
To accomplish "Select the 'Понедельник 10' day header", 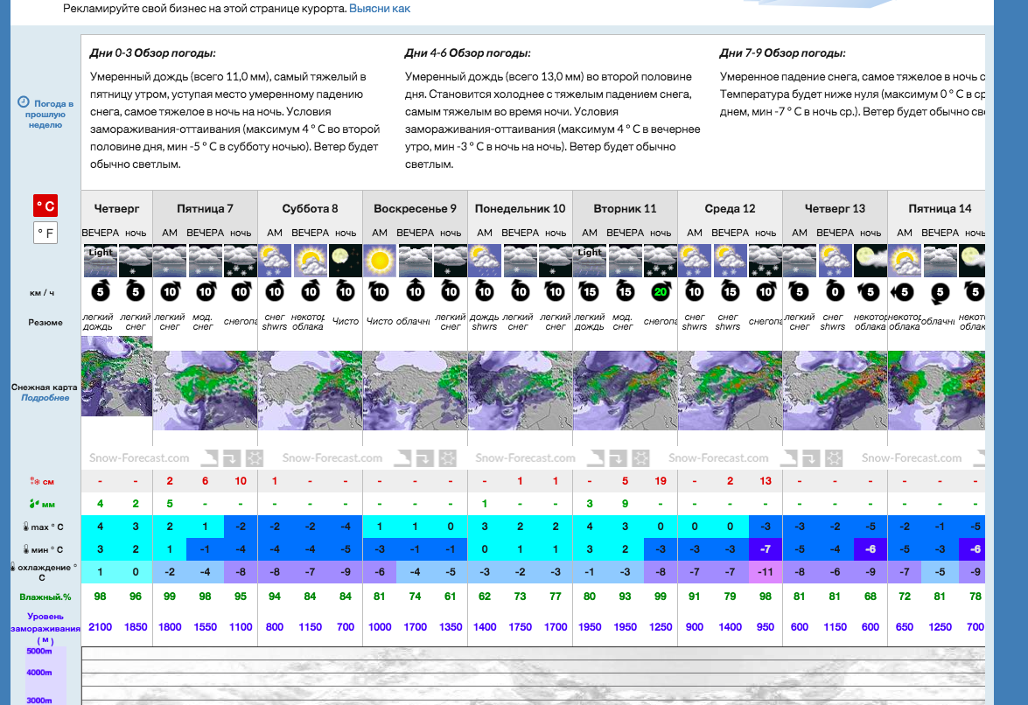I will coord(520,208).
